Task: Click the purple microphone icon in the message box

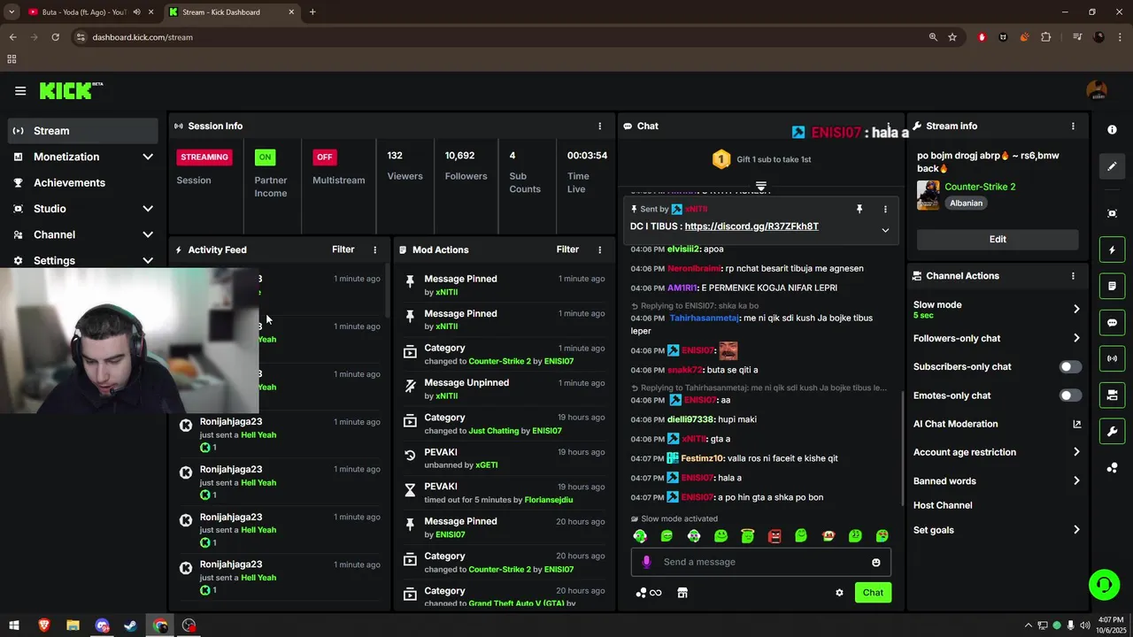Action: pyautogui.click(x=646, y=562)
